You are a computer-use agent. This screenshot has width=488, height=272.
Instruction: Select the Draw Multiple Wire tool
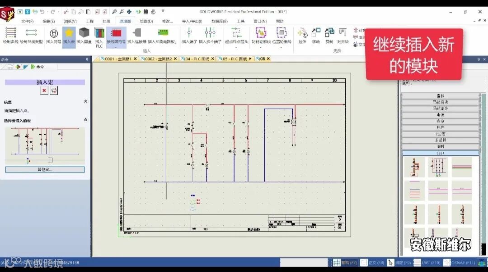10,36
